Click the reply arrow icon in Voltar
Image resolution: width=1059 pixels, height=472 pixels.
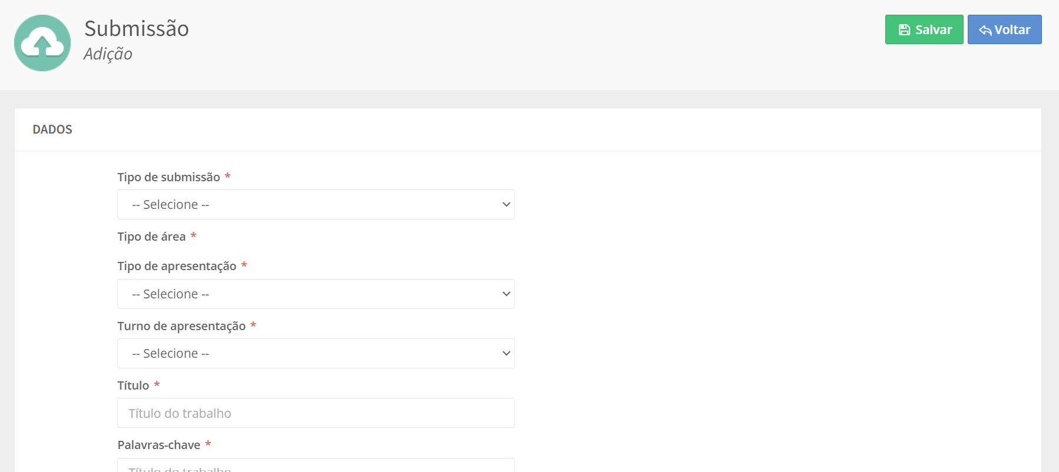tap(985, 30)
